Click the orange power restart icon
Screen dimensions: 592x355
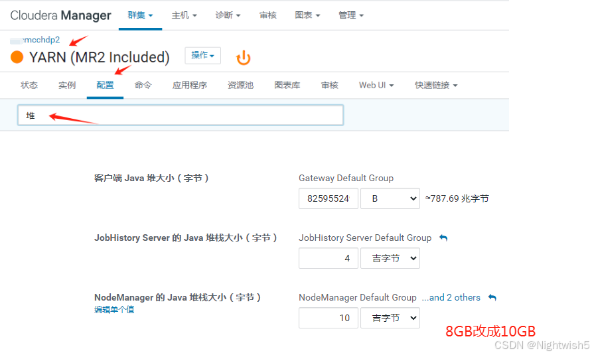[x=244, y=58]
